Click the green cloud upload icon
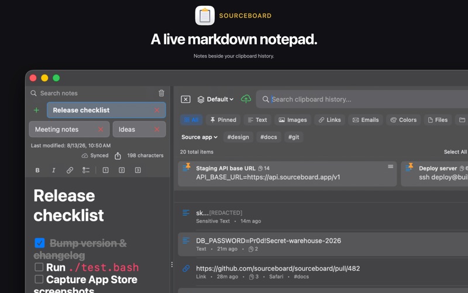The image size is (468, 293). 246,99
